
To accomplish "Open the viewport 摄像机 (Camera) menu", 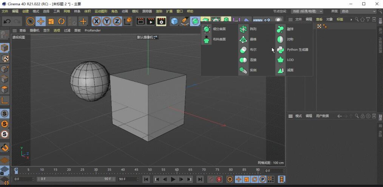I will (34, 30).
